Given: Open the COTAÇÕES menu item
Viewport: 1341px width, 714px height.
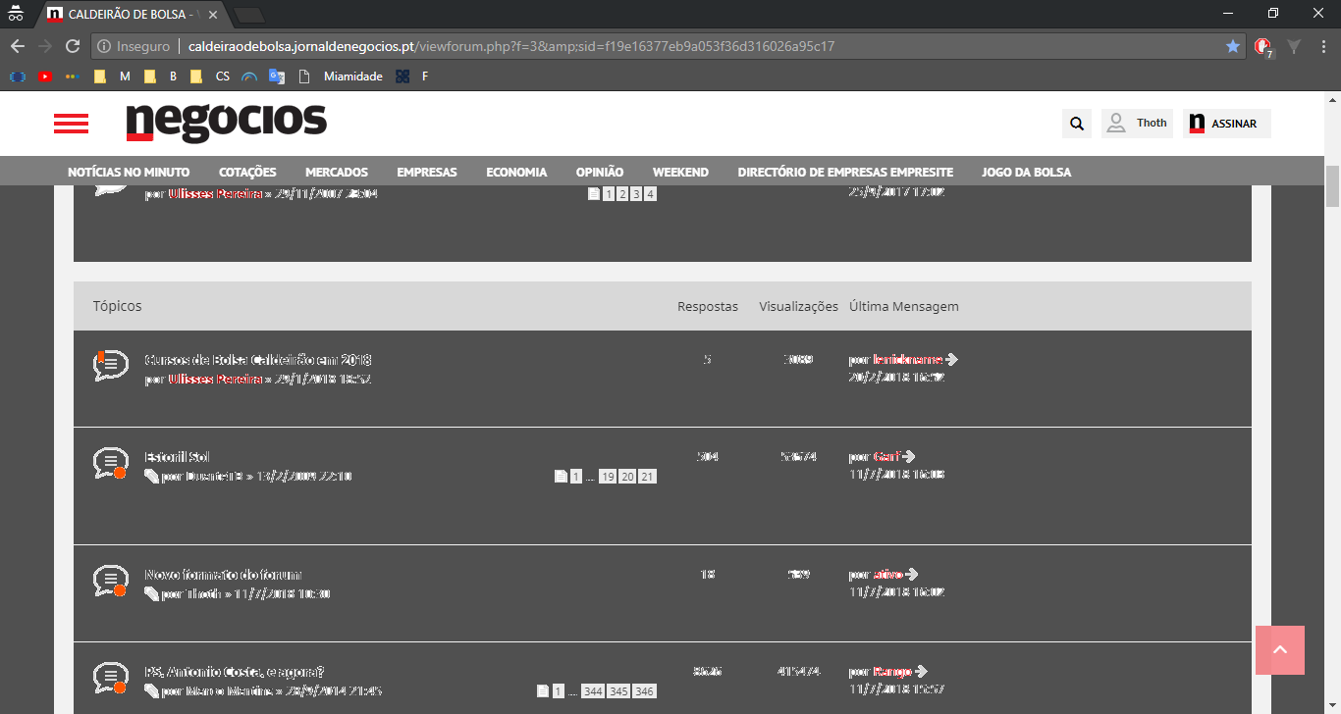Looking at the screenshot, I should pyautogui.click(x=247, y=172).
